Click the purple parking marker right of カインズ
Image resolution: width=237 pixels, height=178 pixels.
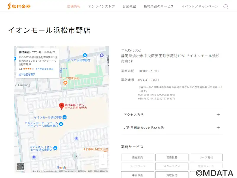[102, 55]
